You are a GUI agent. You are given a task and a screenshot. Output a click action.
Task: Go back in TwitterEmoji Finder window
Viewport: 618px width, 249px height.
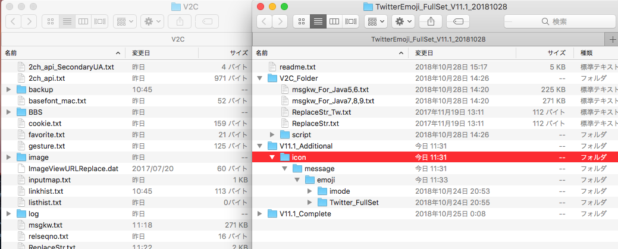[x=265, y=21]
